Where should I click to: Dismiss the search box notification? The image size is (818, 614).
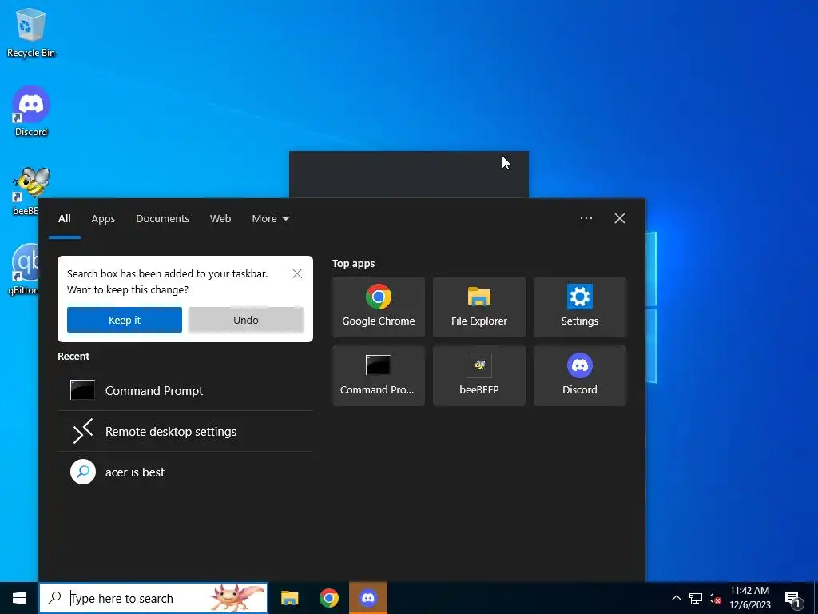(x=297, y=273)
